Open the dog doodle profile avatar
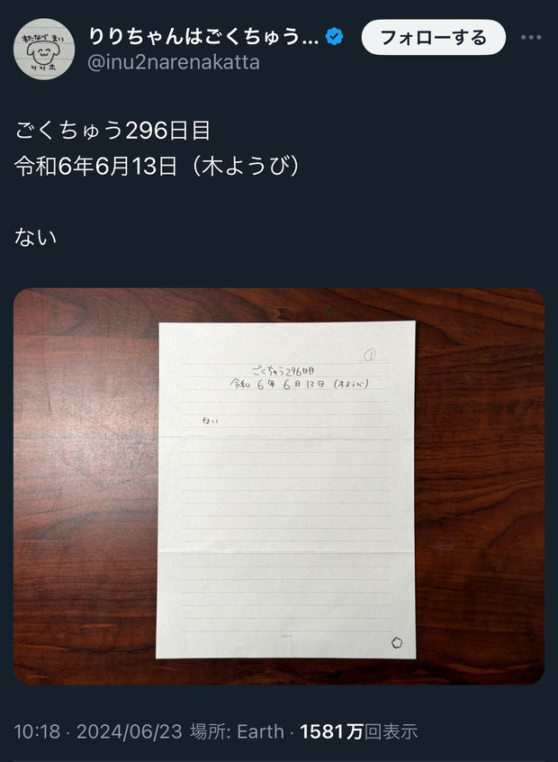Screen dimensions: 558x762 point(44,49)
